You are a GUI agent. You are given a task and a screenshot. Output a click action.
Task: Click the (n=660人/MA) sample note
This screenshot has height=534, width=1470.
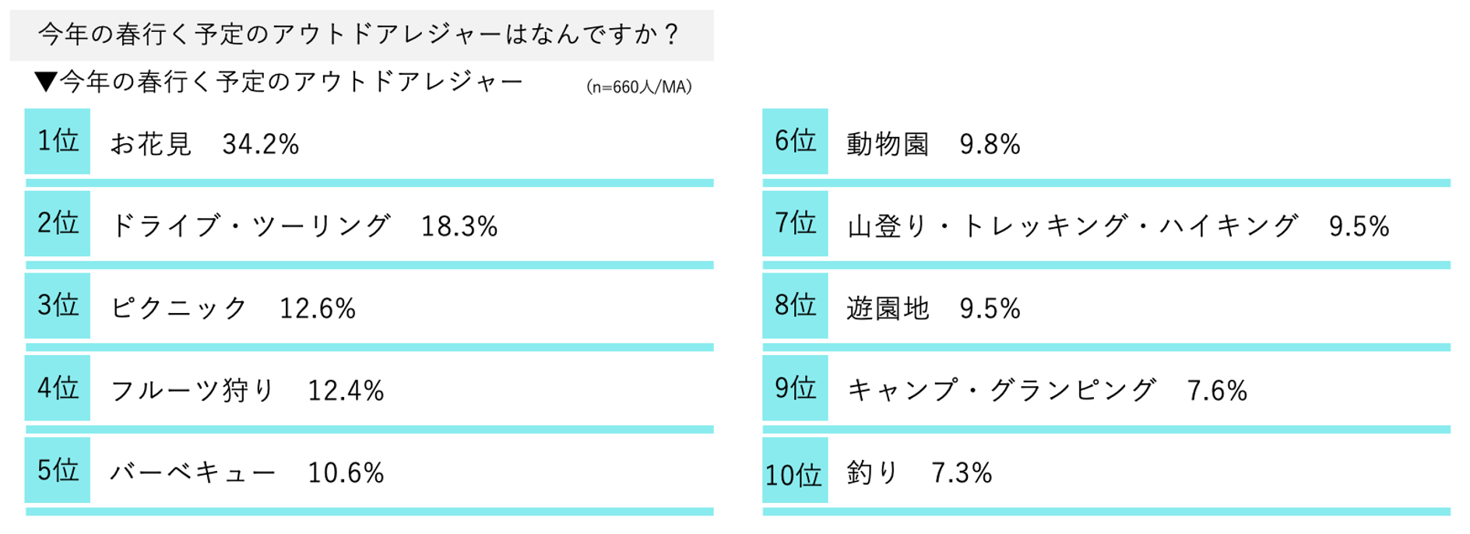click(x=638, y=87)
